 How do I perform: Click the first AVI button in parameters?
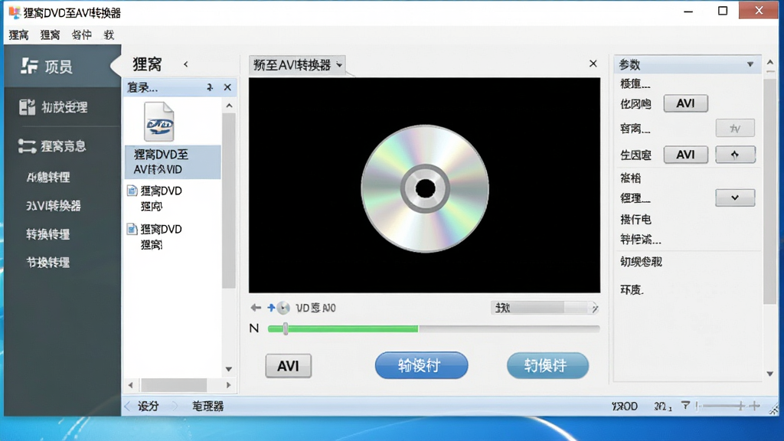[x=685, y=103]
